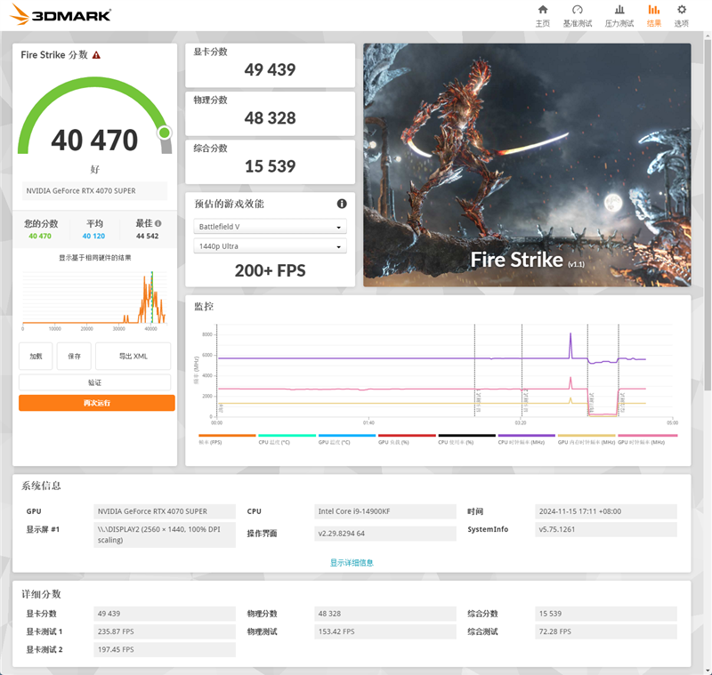
Task: Open the Battlefield V game dropdown
Action: click(270, 227)
